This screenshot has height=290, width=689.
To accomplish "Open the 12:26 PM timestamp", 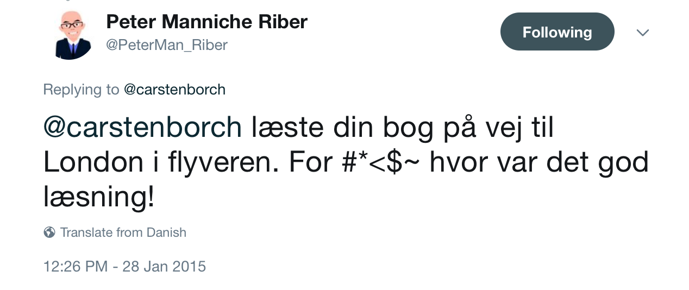I will 75,267.
